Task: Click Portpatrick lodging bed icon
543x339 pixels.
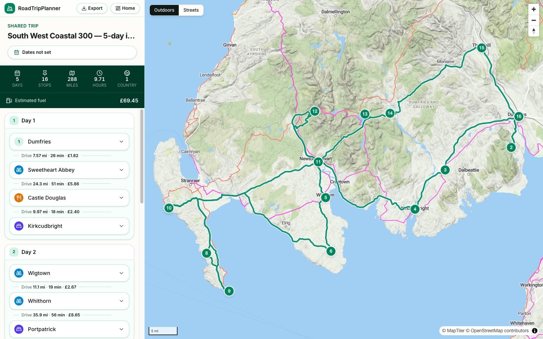Action: (x=19, y=329)
